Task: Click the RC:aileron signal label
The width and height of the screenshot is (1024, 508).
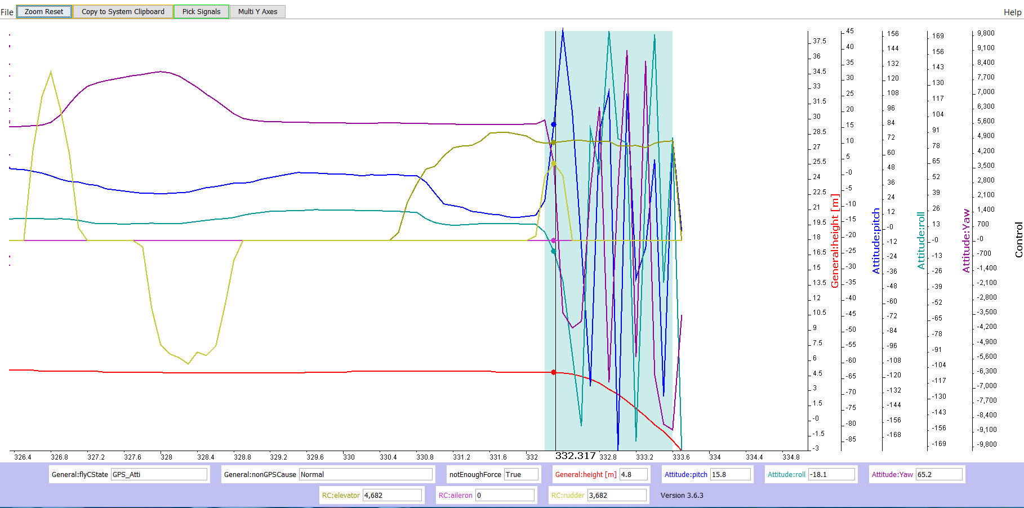Action: click(x=455, y=496)
